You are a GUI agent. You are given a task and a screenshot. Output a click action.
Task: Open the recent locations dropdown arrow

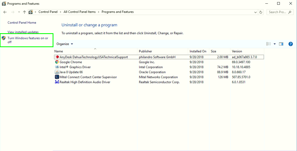tap(19, 12)
